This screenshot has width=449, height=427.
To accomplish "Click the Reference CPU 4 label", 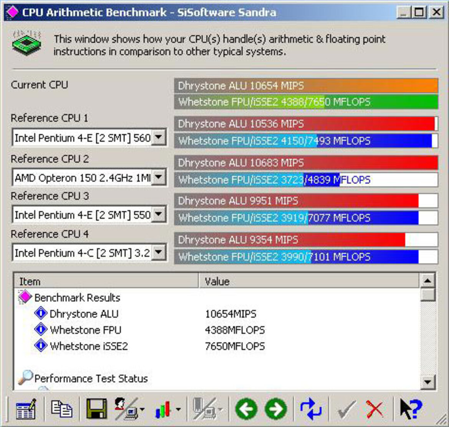I will [50, 234].
